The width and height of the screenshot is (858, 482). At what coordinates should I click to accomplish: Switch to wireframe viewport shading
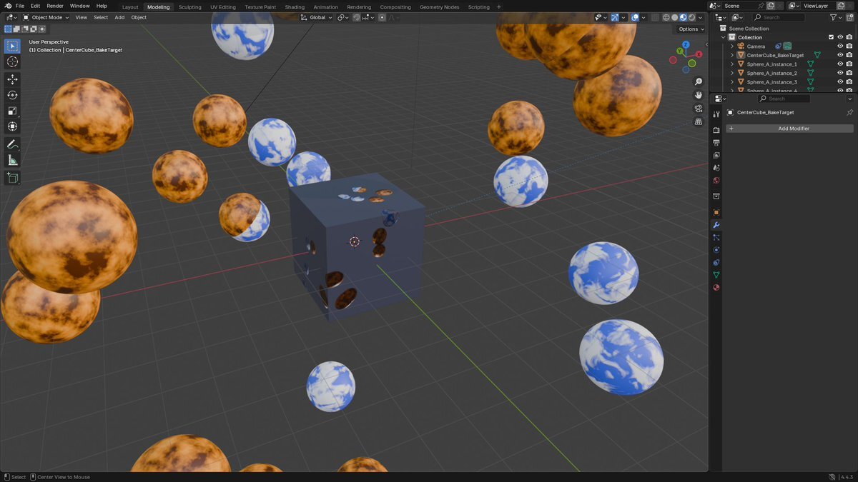click(x=666, y=17)
